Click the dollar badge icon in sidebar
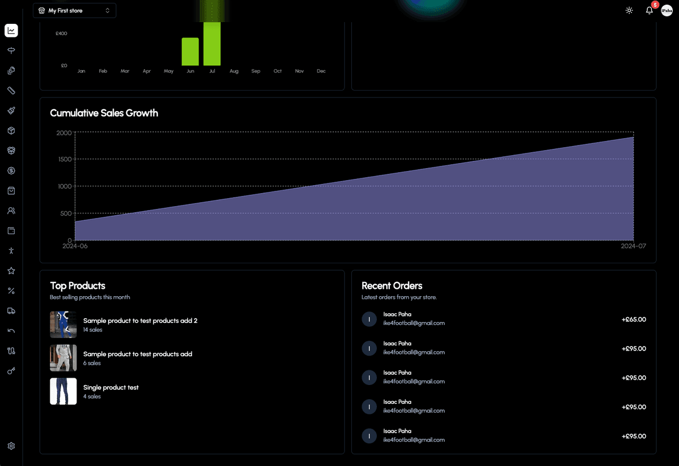This screenshot has width=679, height=466. 11,170
